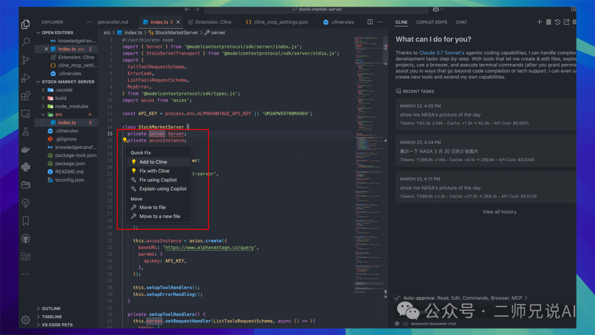Choose Fix using Copilot
595x335 pixels.
(x=159, y=180)
